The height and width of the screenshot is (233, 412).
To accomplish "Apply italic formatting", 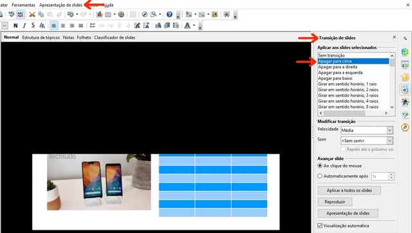I will [24, 26].
